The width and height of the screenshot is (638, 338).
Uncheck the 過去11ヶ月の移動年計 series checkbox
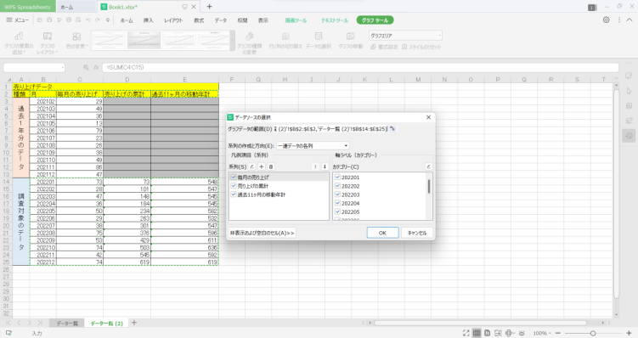(234, 194)
